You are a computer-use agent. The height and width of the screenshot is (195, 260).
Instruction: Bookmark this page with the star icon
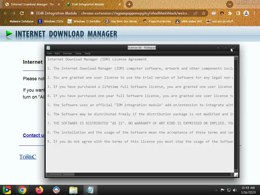coord(203,13)
